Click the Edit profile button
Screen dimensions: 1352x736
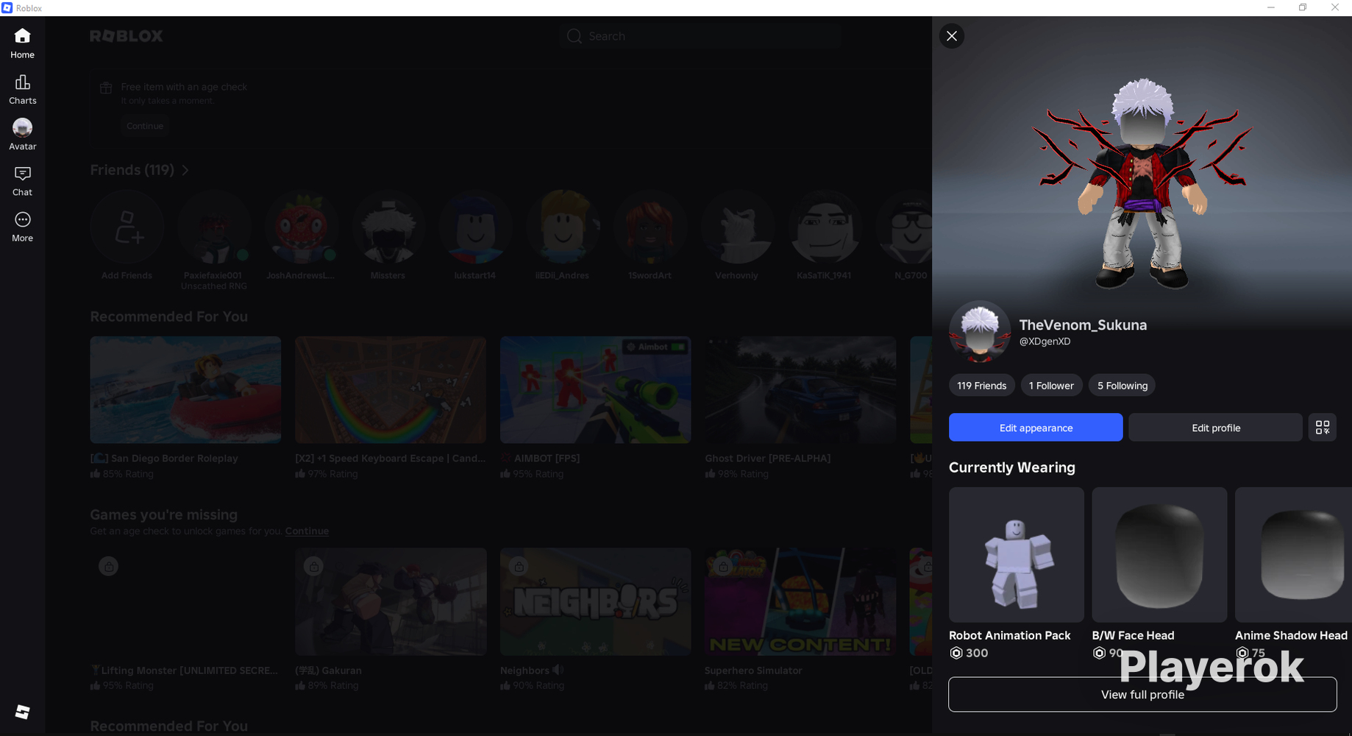click(x=1215, y=428)
